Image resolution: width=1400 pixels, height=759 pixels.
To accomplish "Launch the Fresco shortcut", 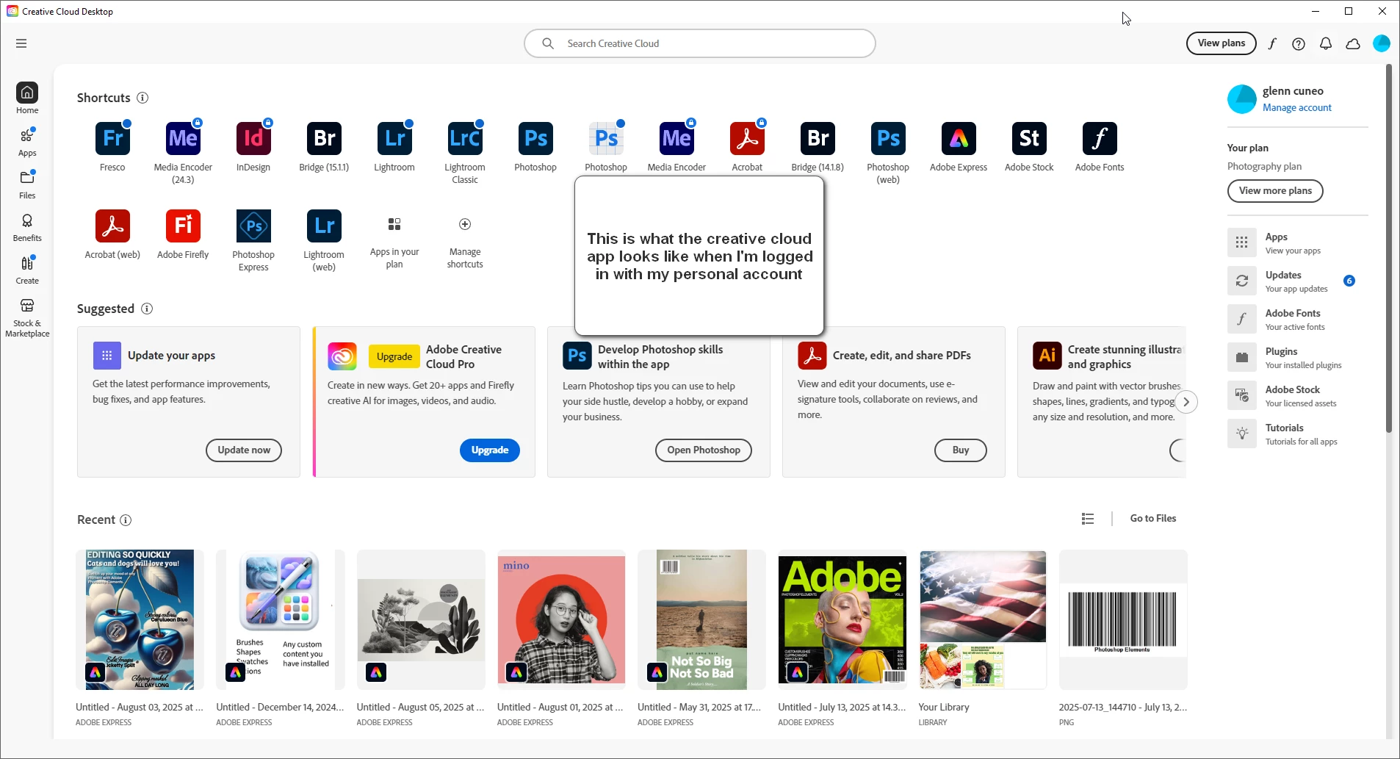I will [112, 139].
